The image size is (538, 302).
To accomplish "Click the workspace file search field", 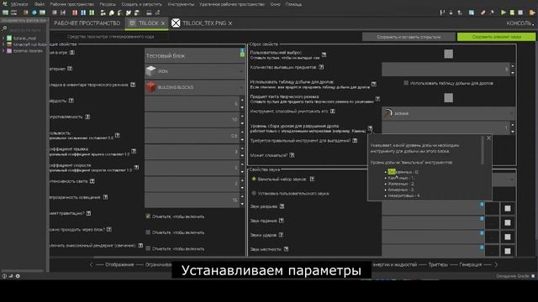I will 26,30.
